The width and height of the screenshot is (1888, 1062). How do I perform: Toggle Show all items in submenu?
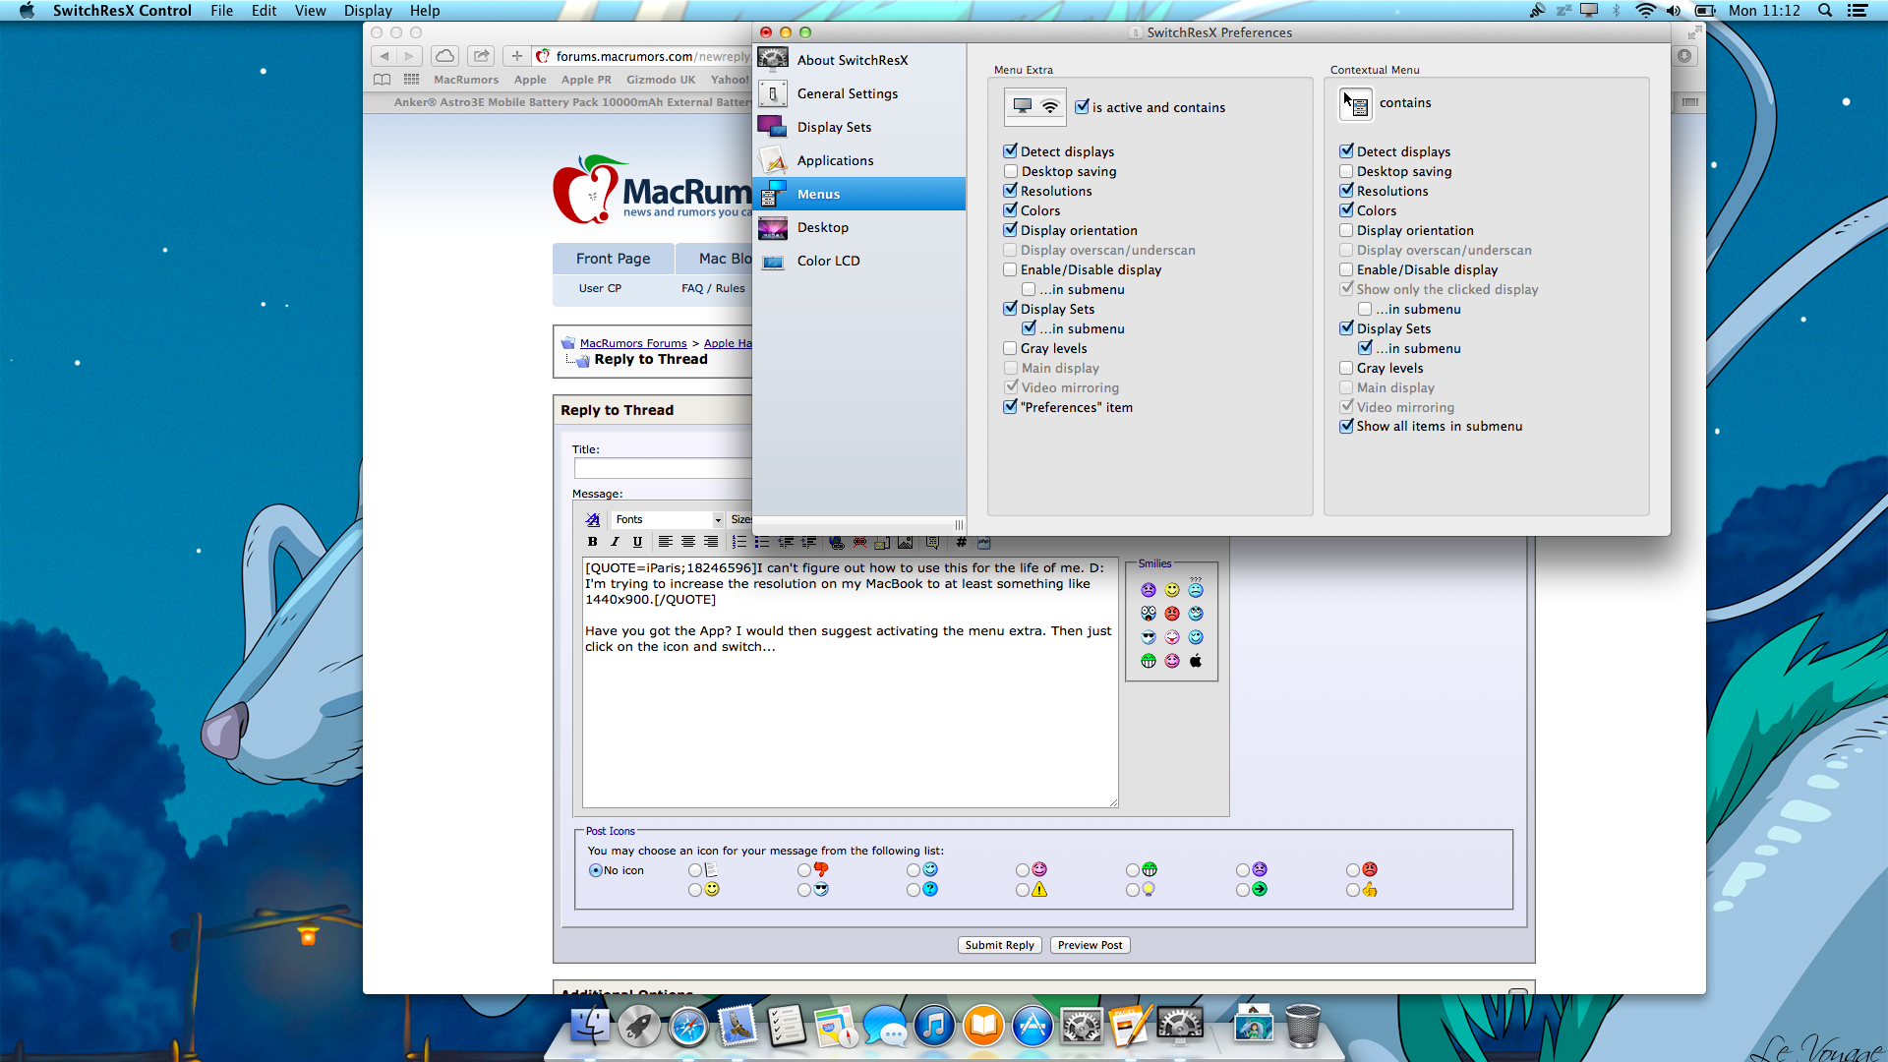click(x=1346, y=426)
